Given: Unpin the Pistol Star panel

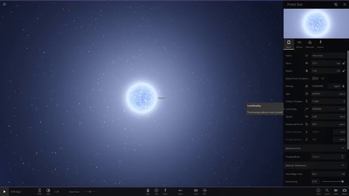Looking at the screenshot, I should coord(336,4).
